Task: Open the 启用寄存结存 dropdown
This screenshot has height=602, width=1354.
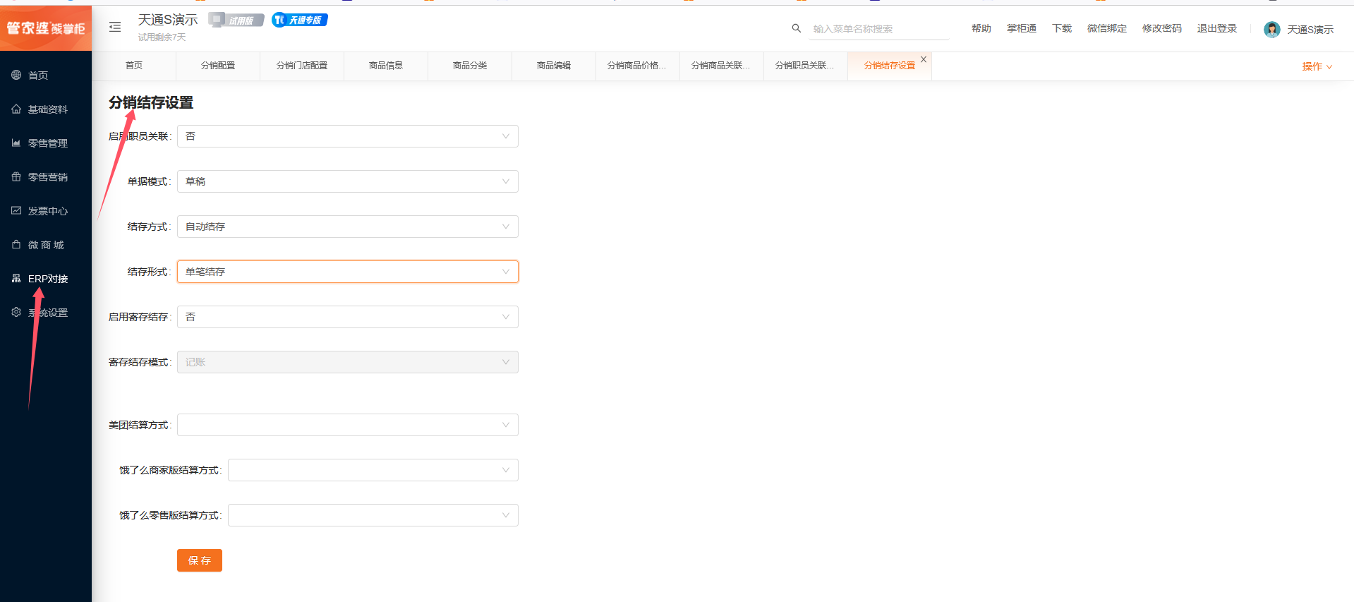Action: click(x=348, y=317)
